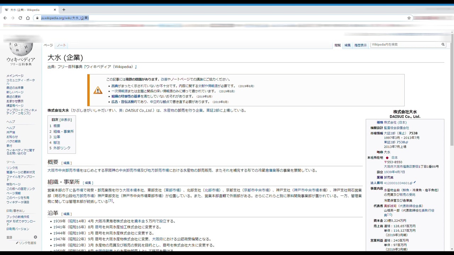
Task: Open 練習用ページ in the sidebar
Action: [x=15, y=106]
